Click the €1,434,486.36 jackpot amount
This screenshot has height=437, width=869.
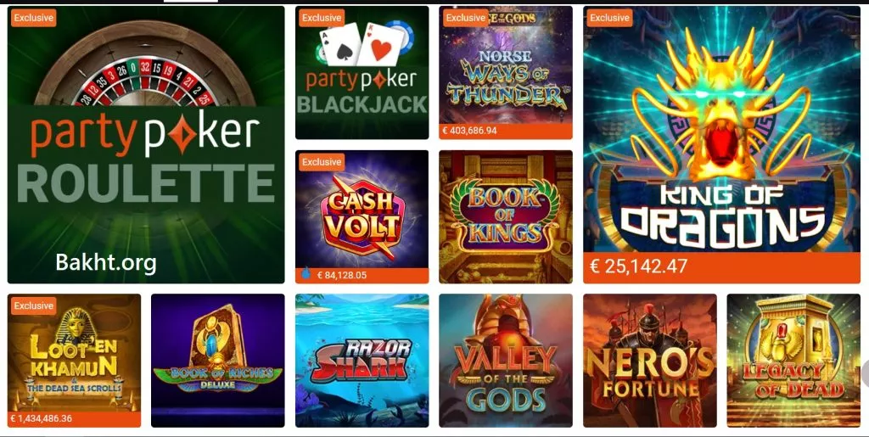pos(41,418)
